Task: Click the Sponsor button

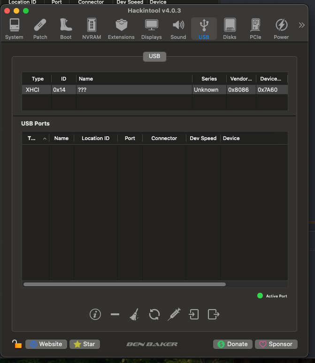Action: pyautogui.click(x=276, y=344)
